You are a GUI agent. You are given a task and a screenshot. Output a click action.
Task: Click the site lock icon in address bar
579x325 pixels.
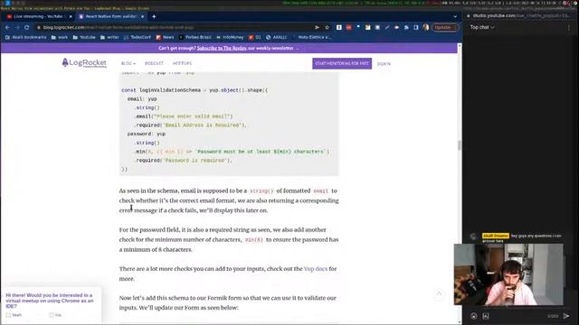38,27
